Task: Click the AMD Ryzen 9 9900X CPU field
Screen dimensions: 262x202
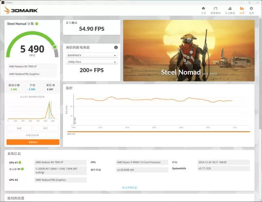Action: 142,162
